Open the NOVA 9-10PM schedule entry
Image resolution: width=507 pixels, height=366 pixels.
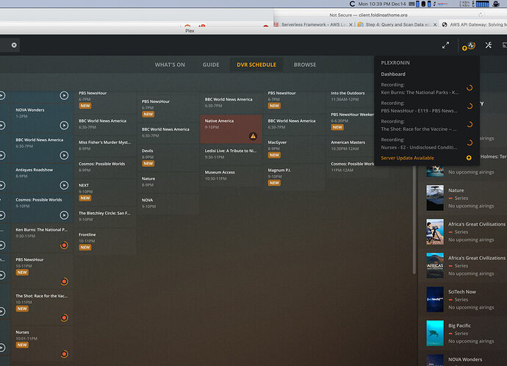(x=168, y=204)
